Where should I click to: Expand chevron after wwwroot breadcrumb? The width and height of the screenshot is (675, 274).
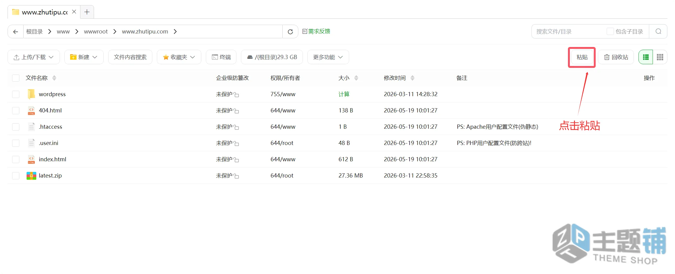115,31
